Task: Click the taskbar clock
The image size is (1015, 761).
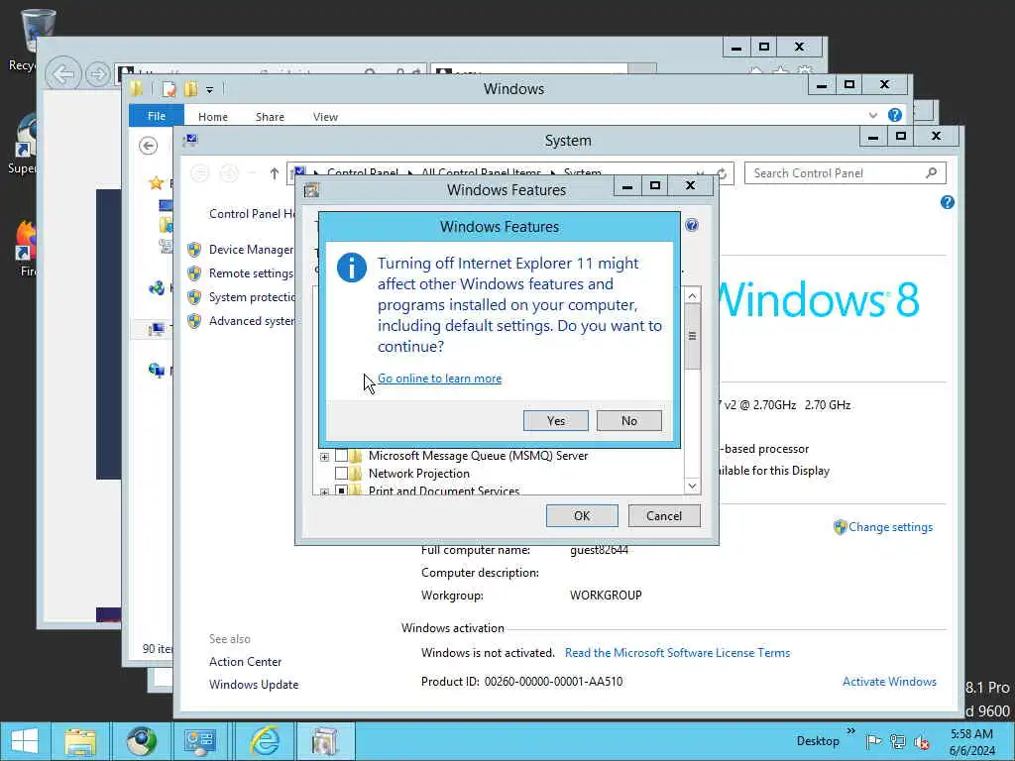Action: [971, 742]
